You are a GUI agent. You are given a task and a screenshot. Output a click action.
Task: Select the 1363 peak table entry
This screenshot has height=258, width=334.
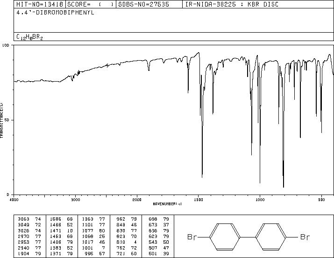[87, 219]
